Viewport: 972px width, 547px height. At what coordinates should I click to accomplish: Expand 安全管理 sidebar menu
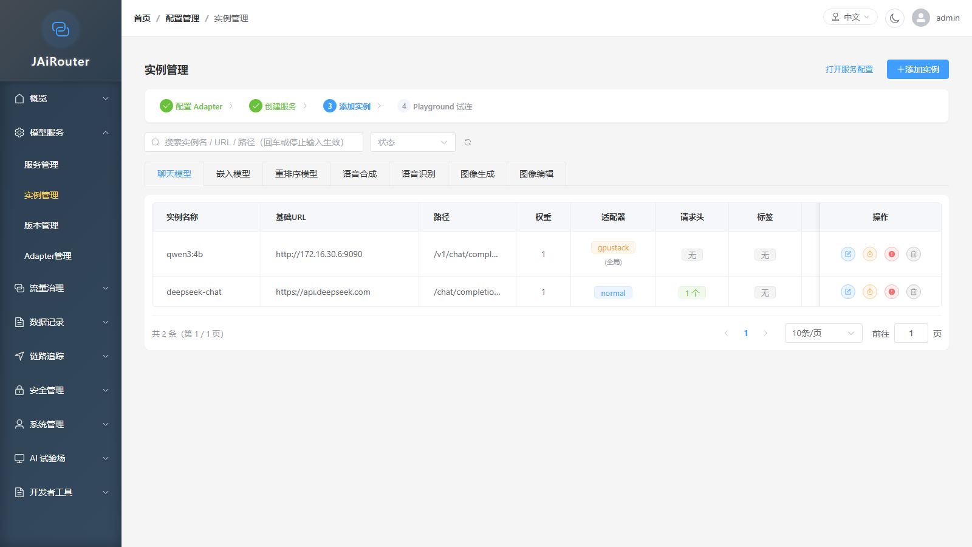pyautogui.click(x=61, y=390)
